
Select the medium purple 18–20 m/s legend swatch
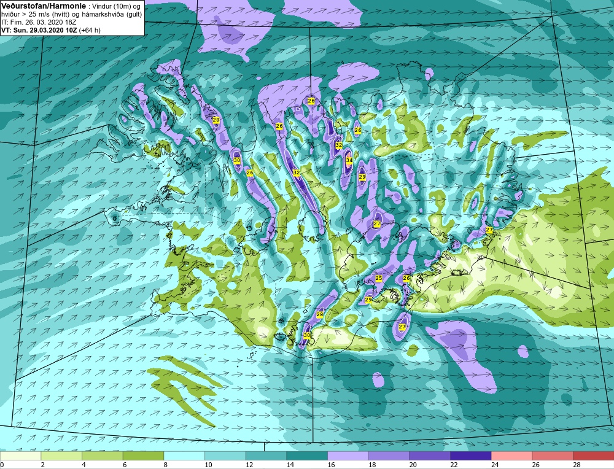pyautogui.click(x=389, y=455)
